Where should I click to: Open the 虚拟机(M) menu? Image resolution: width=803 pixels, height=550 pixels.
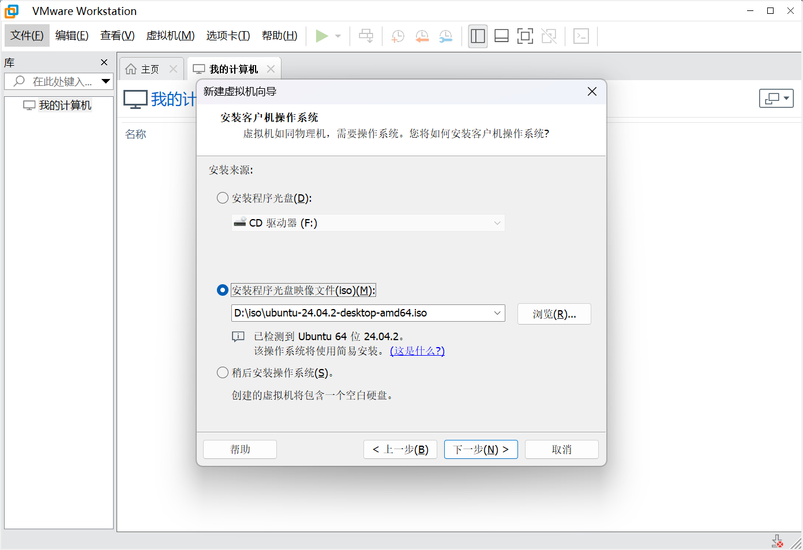(x=171, y=36)
